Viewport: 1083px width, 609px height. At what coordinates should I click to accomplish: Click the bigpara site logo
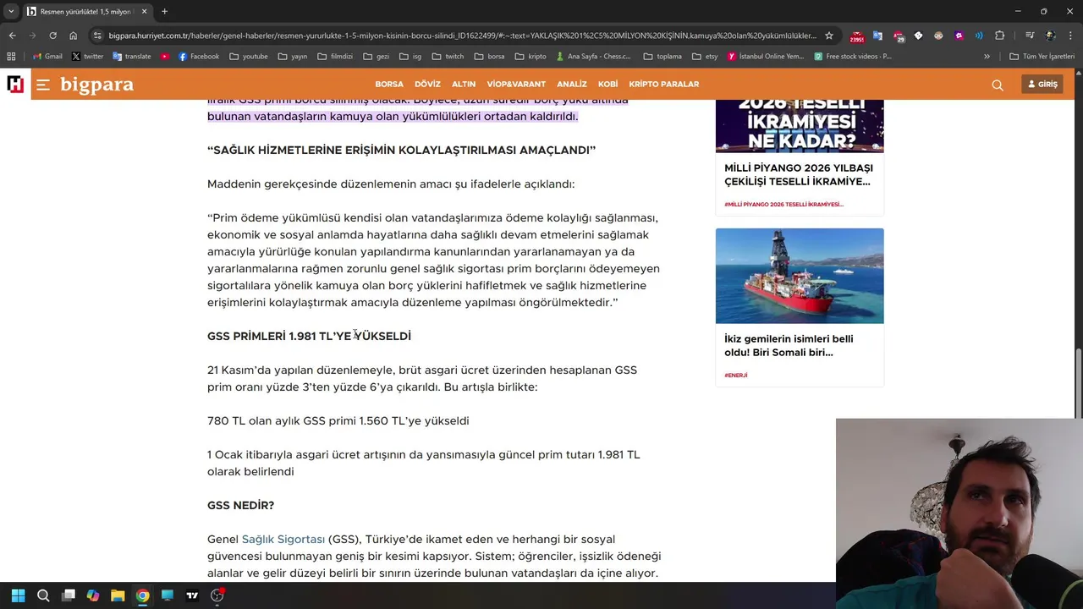click(96, 85)
